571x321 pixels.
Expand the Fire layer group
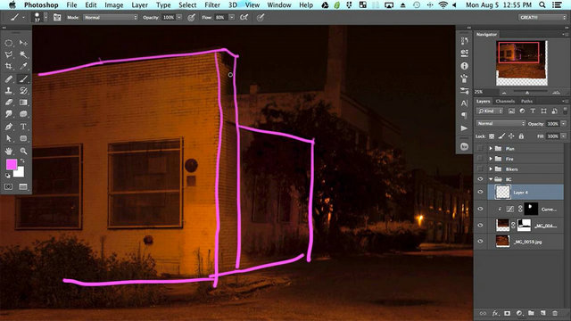pyautogui.click(x=491, y=159)
